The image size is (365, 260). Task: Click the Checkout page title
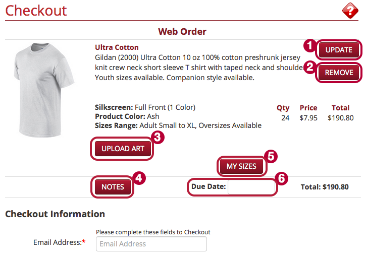36,11
